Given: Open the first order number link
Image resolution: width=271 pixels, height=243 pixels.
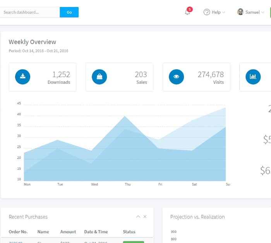Looking at the screenshot, I should (x=15, y=242).
